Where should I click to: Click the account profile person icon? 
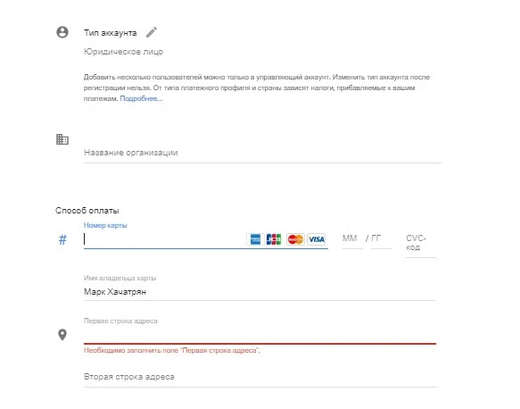(x=62, y=32)
